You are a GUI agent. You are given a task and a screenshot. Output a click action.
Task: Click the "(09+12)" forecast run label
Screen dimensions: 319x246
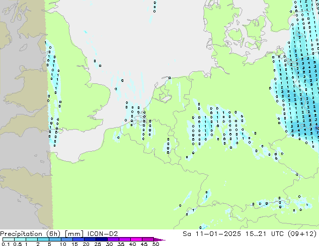302,234
